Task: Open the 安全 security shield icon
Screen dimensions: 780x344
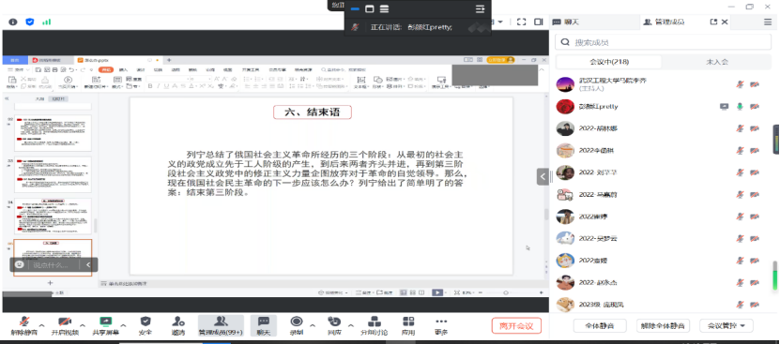Action: point(145,325)
